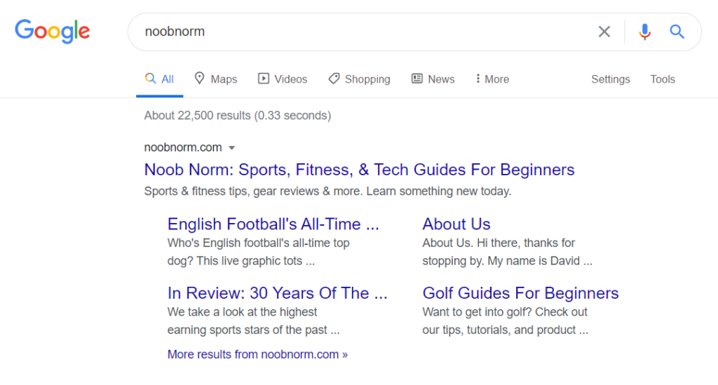718x385 pixels.
Task: Select the All results tab
Action: [x=159, y=79]
